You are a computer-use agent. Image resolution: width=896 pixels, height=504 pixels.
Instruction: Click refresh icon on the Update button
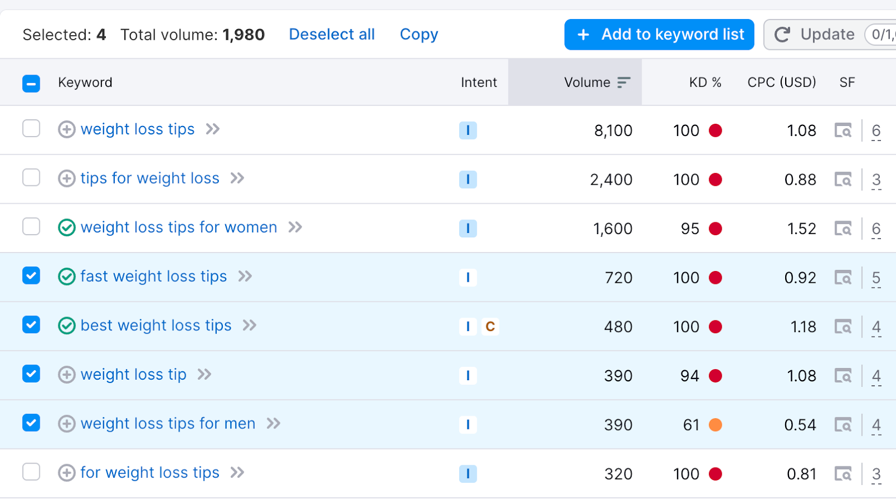782,34
